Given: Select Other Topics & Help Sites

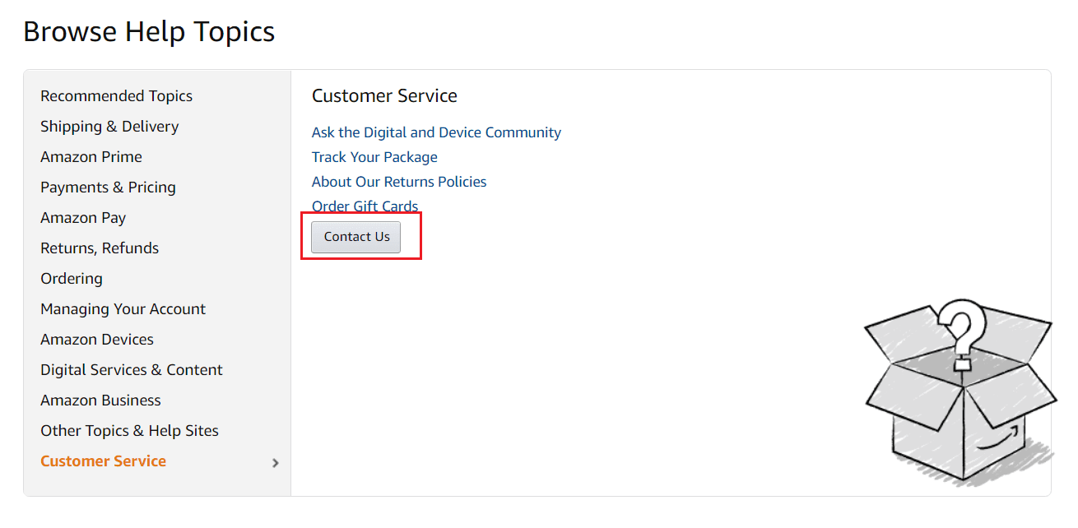Looking at the screenshot, I should pyautogui.click(x=129, y=431).
